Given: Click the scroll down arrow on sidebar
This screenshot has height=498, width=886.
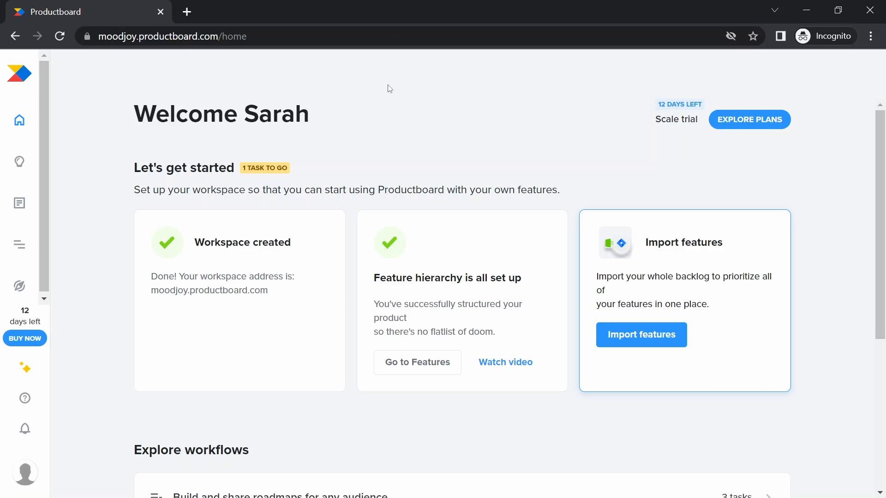Looking at the screenshot, I should 44,298.
